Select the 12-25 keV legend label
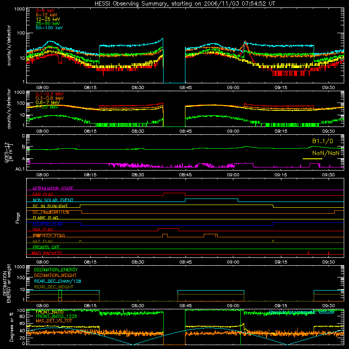Viewport: 349px width, 349px height. 48,19
